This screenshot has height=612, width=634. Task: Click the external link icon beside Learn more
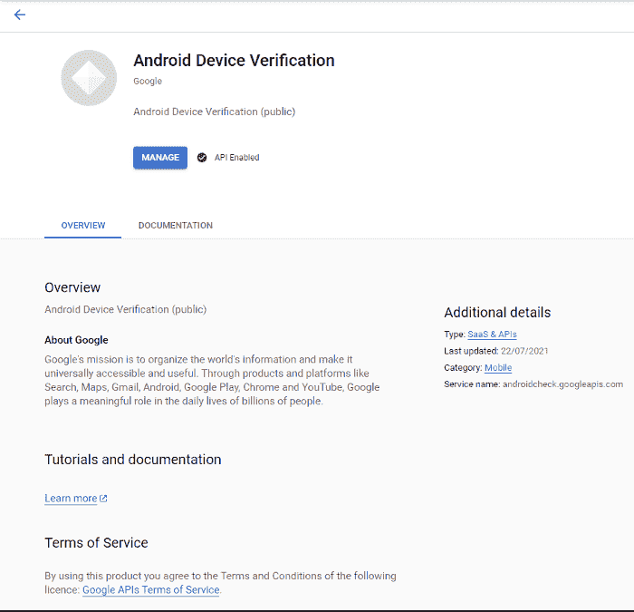pyautogui.click(x=103, y=499)
